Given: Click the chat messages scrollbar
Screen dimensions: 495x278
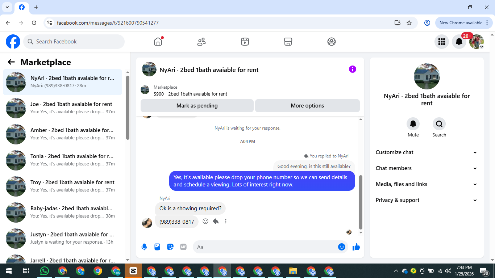Looking at the screenshot, I should (361, 202).
